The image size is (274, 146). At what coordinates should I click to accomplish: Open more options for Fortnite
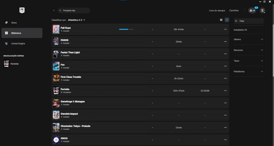point(225,91)
